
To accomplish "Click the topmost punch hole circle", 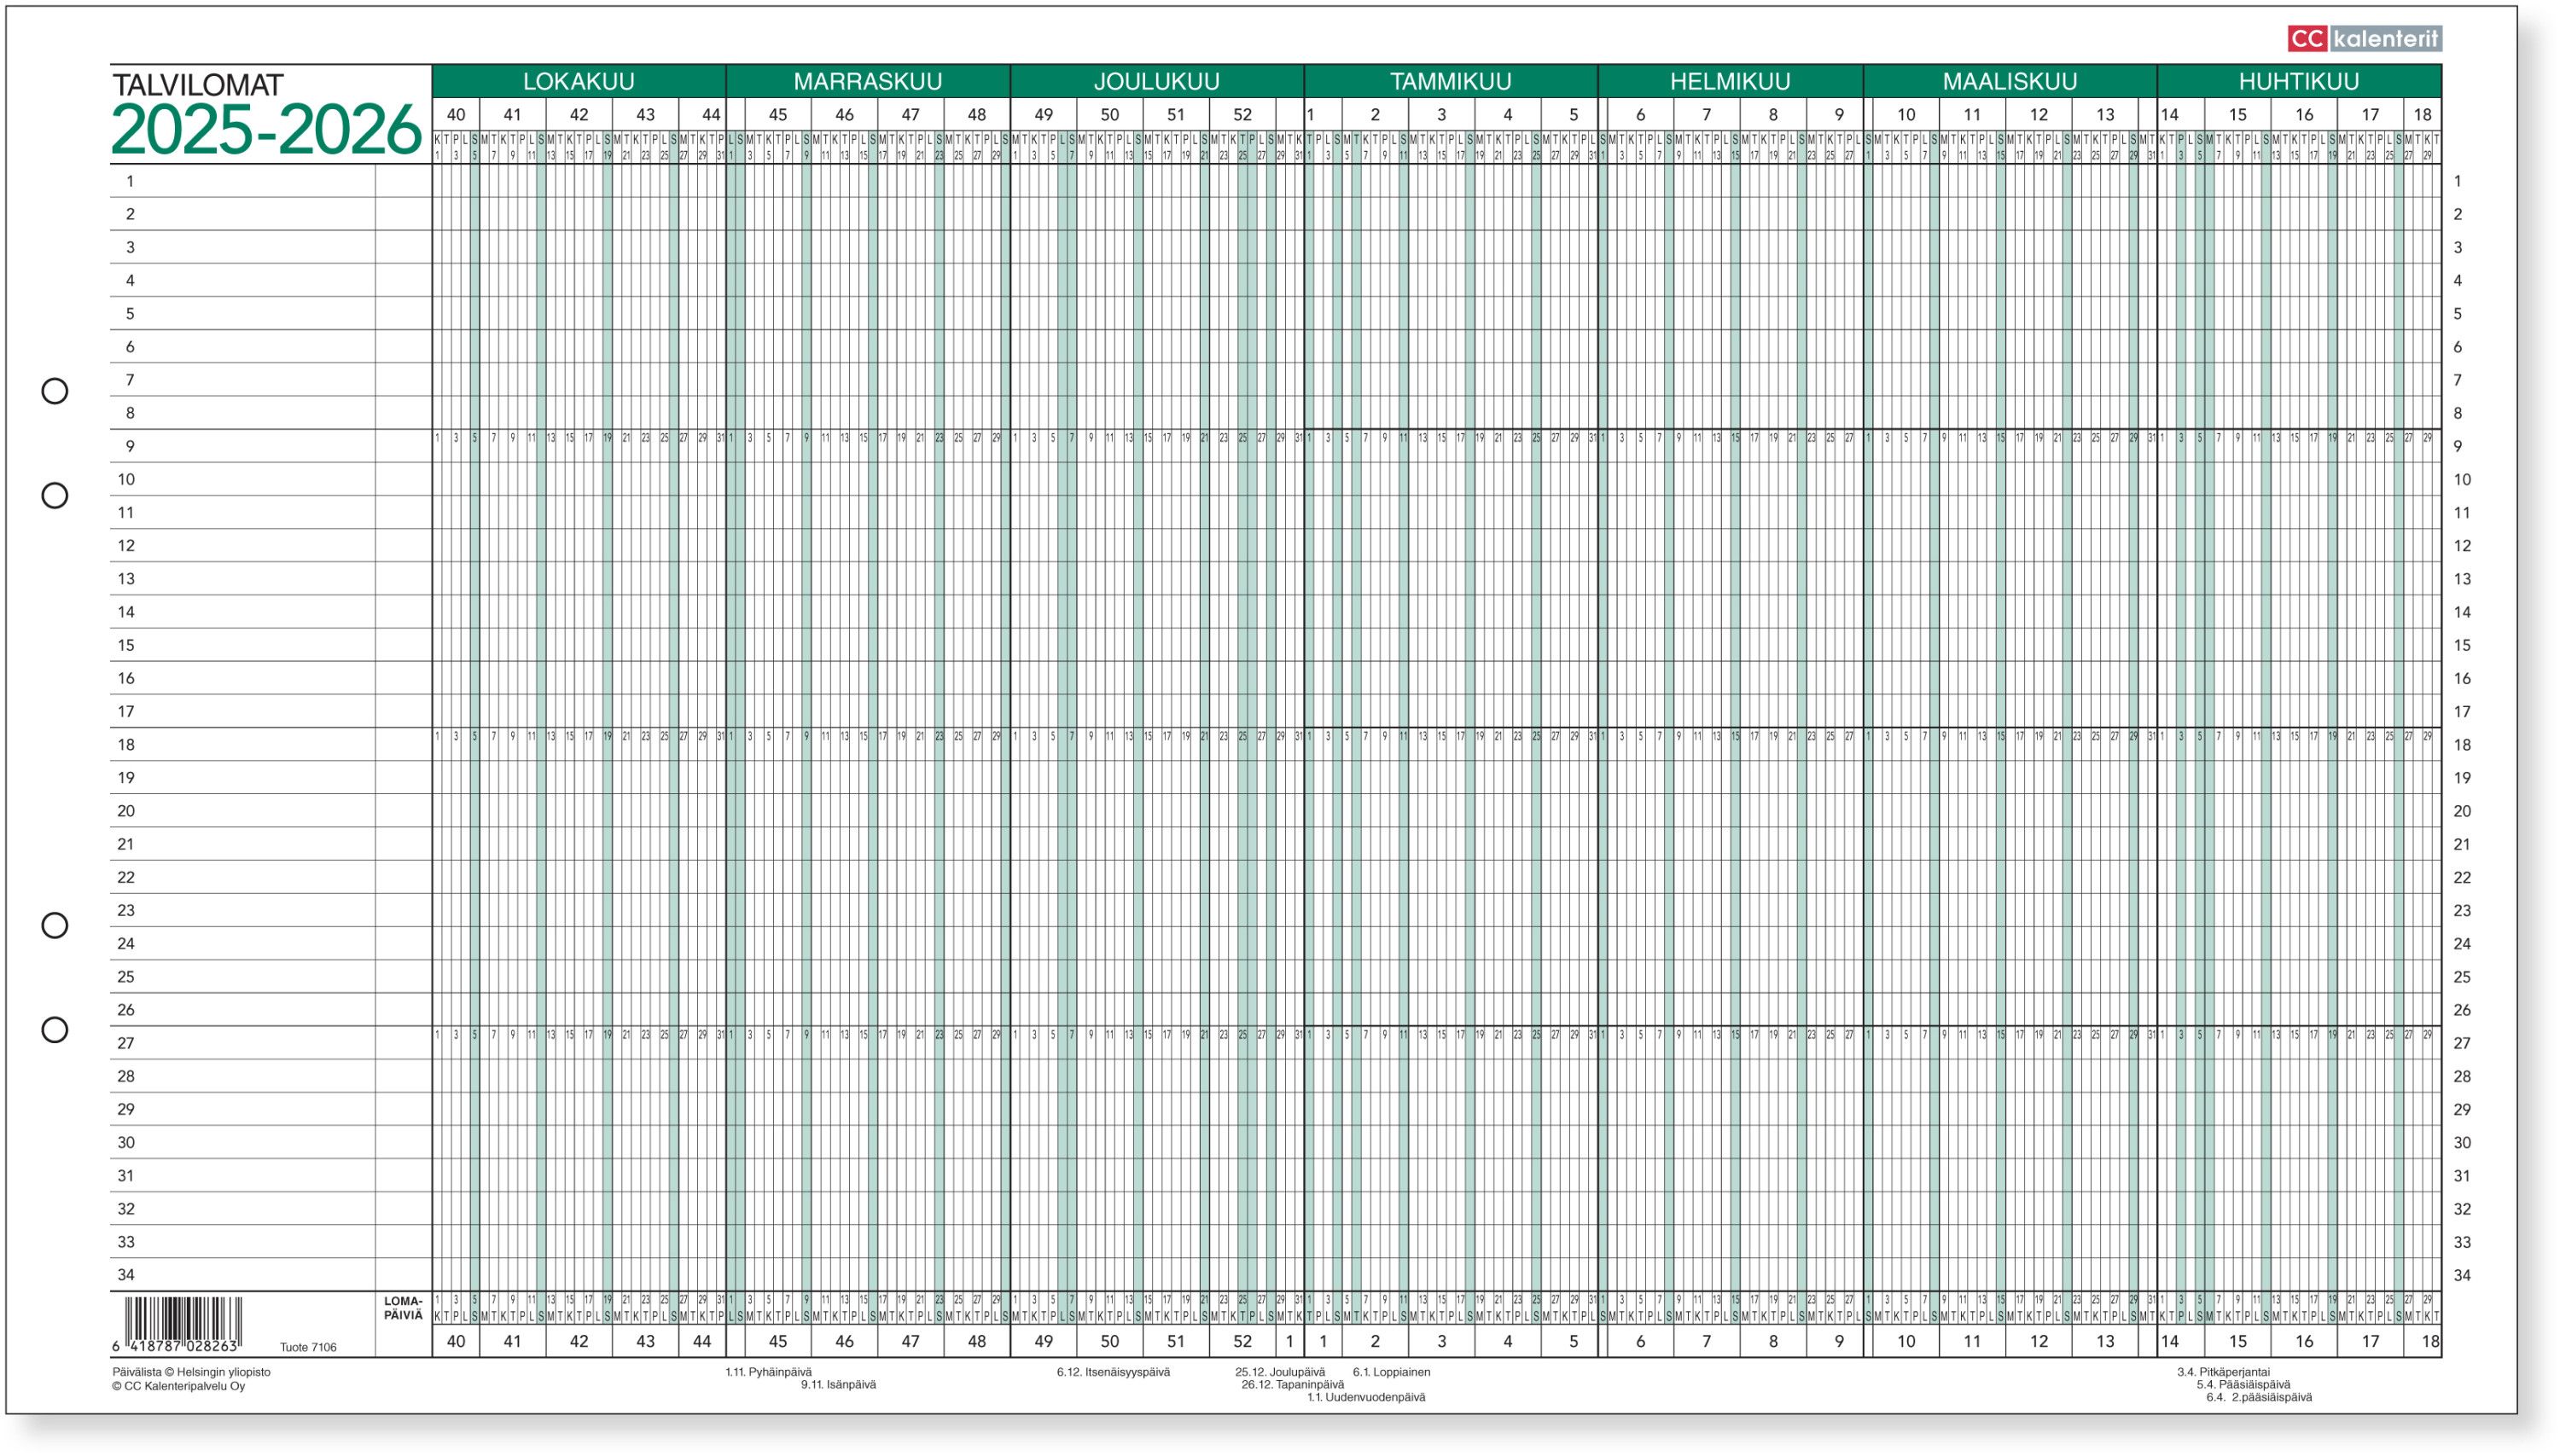I will (54, 391).
